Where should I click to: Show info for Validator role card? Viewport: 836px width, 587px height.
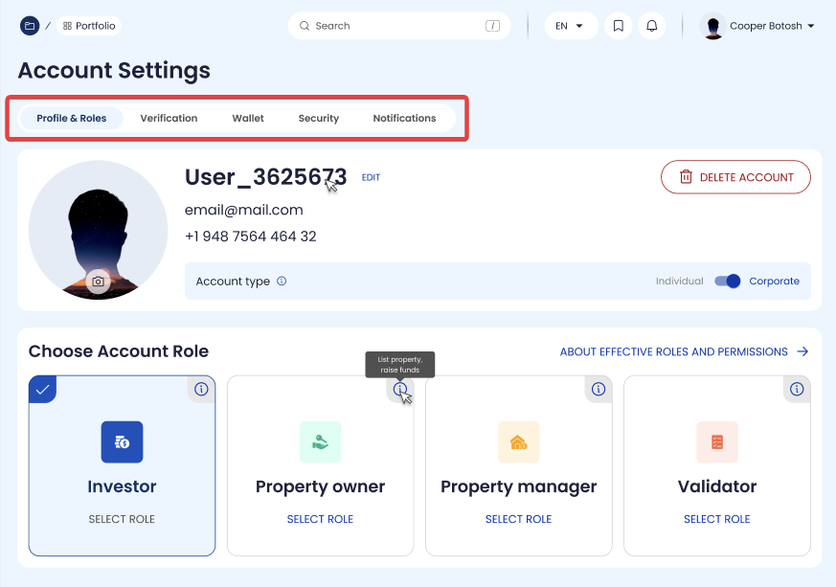[797, 389]
